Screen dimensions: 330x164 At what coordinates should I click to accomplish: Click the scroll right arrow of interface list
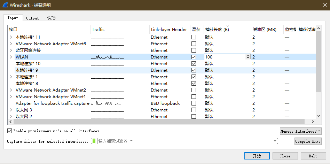[x=313, y=122]
